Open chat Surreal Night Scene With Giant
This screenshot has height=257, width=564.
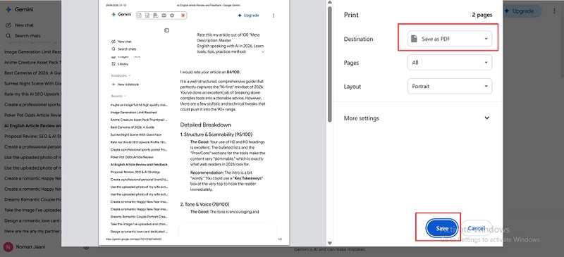click(33, 83)
